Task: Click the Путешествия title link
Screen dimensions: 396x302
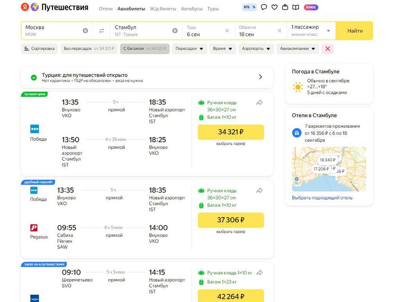Action: (x=65, y=7)
